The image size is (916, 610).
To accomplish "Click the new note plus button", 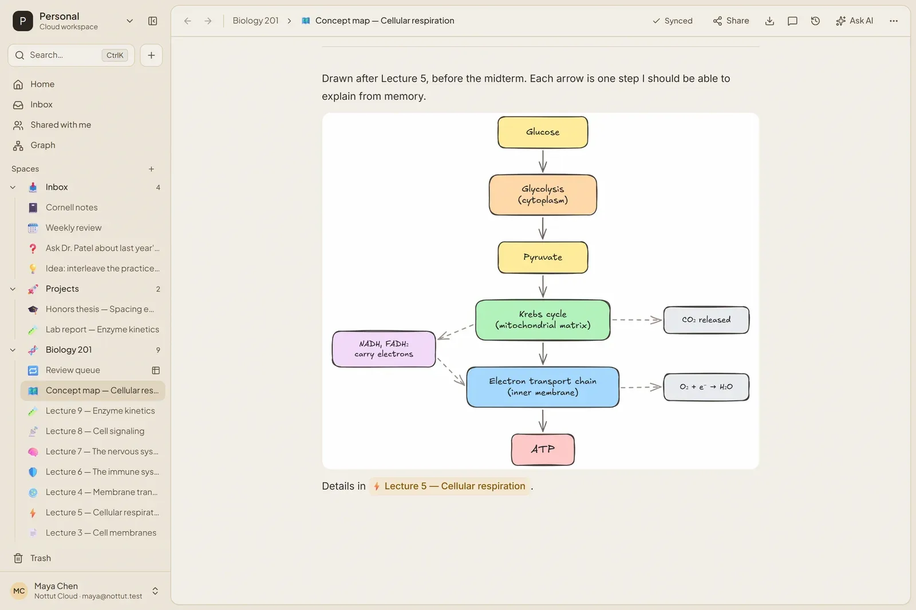I will 151,55.
